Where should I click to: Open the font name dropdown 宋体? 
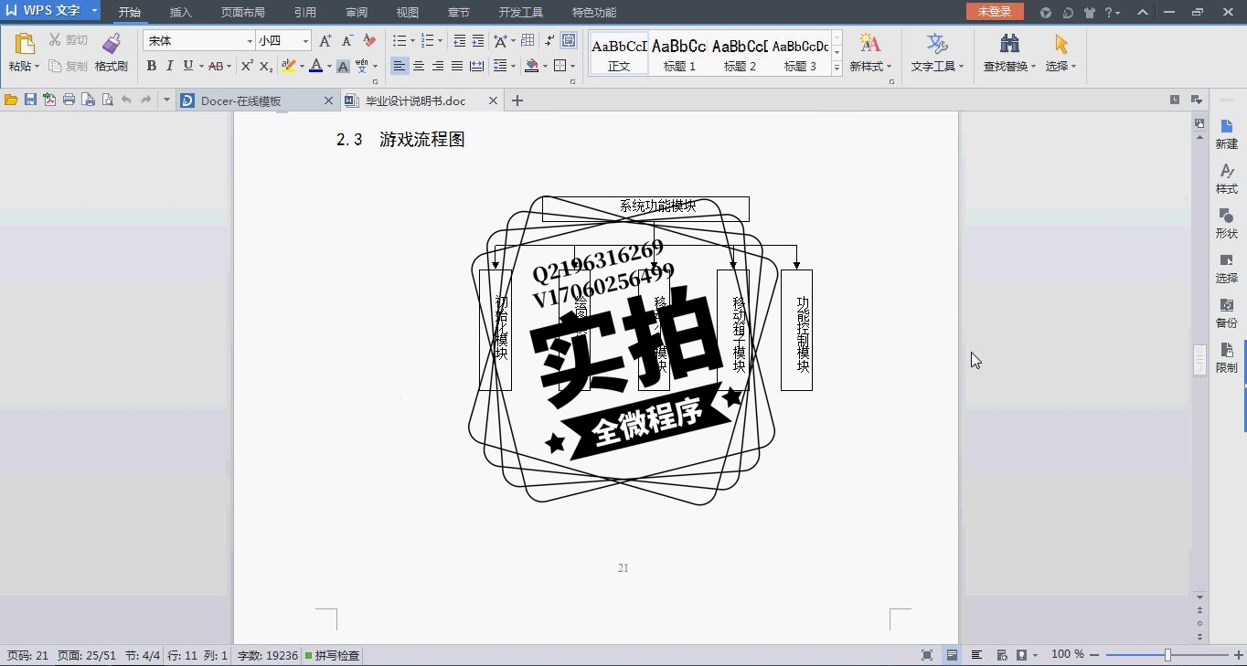pyautogui.click(x=250, y=41)
